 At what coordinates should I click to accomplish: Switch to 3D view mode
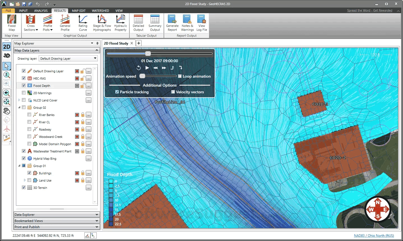click(7, 55)
